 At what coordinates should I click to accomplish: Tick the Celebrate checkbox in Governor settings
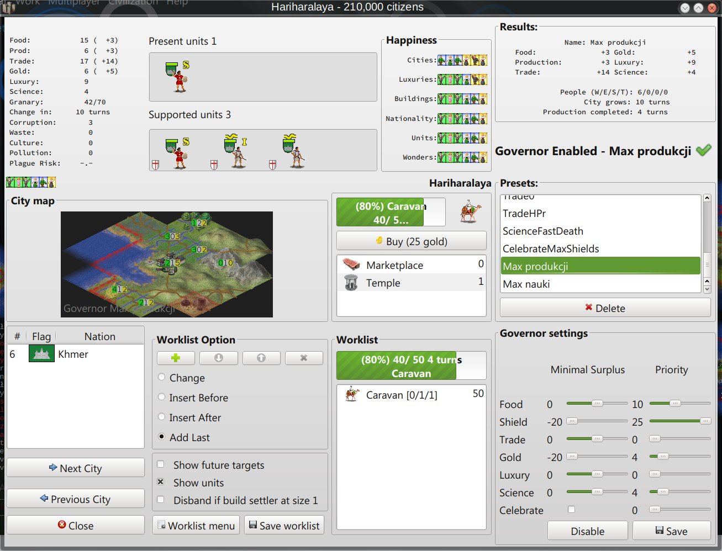tap(571, 510)
